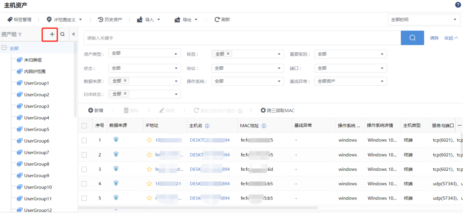
Task: Open the 资产类型 dropdown
Action: point(145,54)
